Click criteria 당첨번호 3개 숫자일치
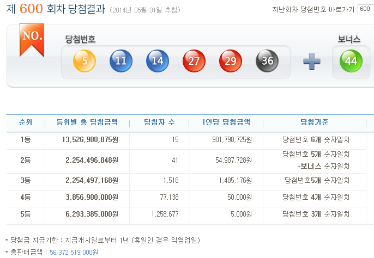 (316, 214)
